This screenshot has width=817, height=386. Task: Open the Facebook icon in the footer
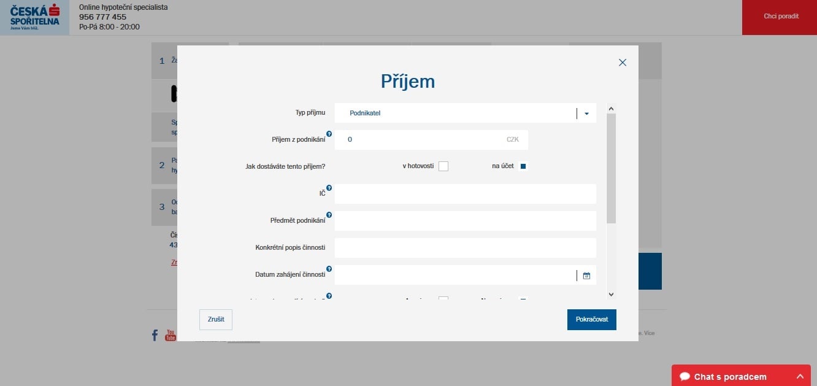pos(155,335)
